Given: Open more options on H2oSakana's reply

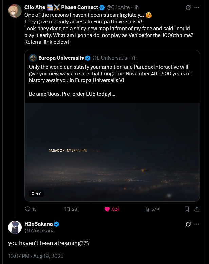Looking at the screenshot, I should [197, 224].
